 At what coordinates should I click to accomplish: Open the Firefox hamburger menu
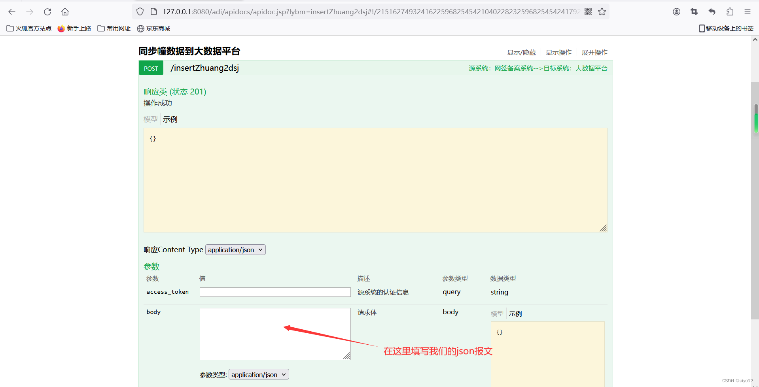click(x=748, y=12)
